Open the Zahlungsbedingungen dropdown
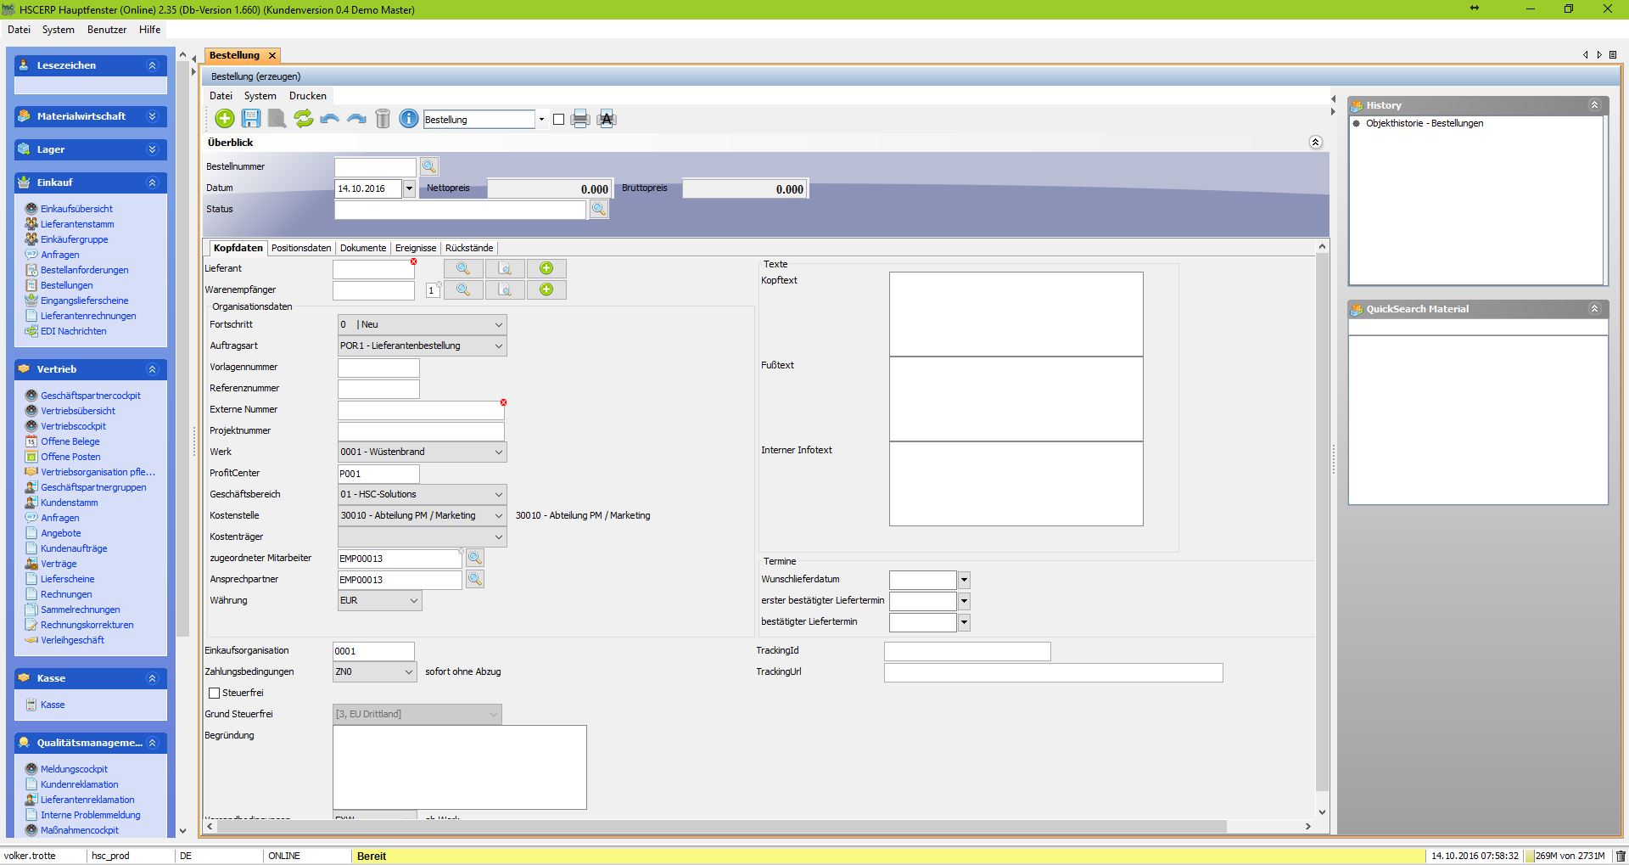Viewport: 1629px width, 865px height. [408, 671]
